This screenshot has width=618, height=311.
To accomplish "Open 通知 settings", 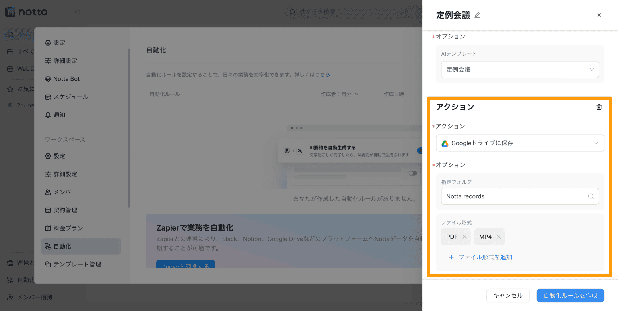I will point(55,115).
